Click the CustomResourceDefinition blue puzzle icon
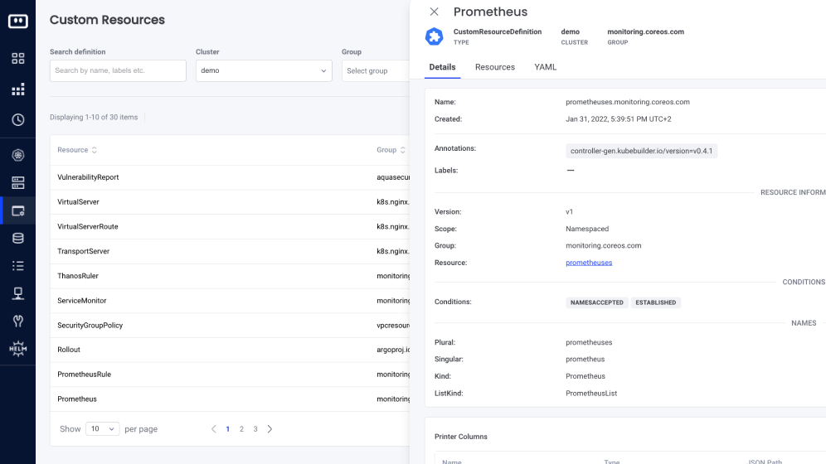 (x=434, y=36)
